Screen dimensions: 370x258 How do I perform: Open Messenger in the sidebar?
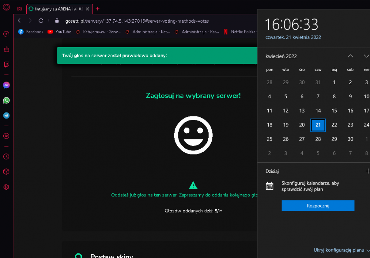(6, 85)
